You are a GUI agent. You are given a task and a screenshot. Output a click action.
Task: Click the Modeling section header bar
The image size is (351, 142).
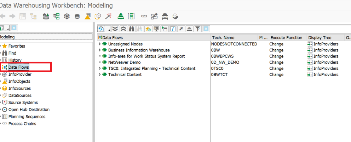45,37
